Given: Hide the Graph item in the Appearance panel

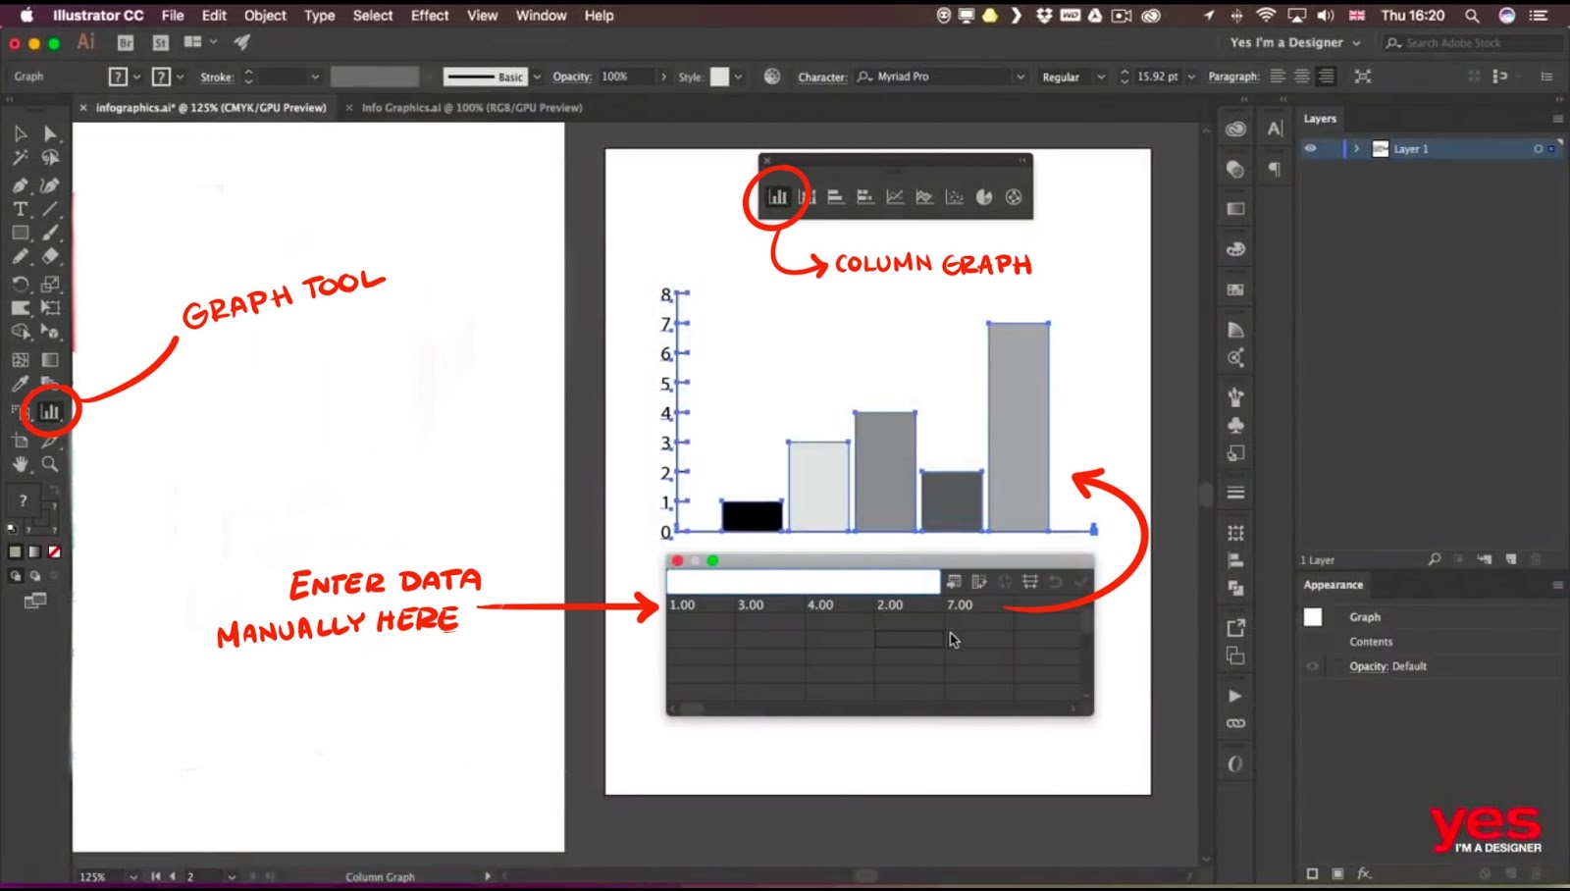Looking at the screenshot, I should (1312, 616).
